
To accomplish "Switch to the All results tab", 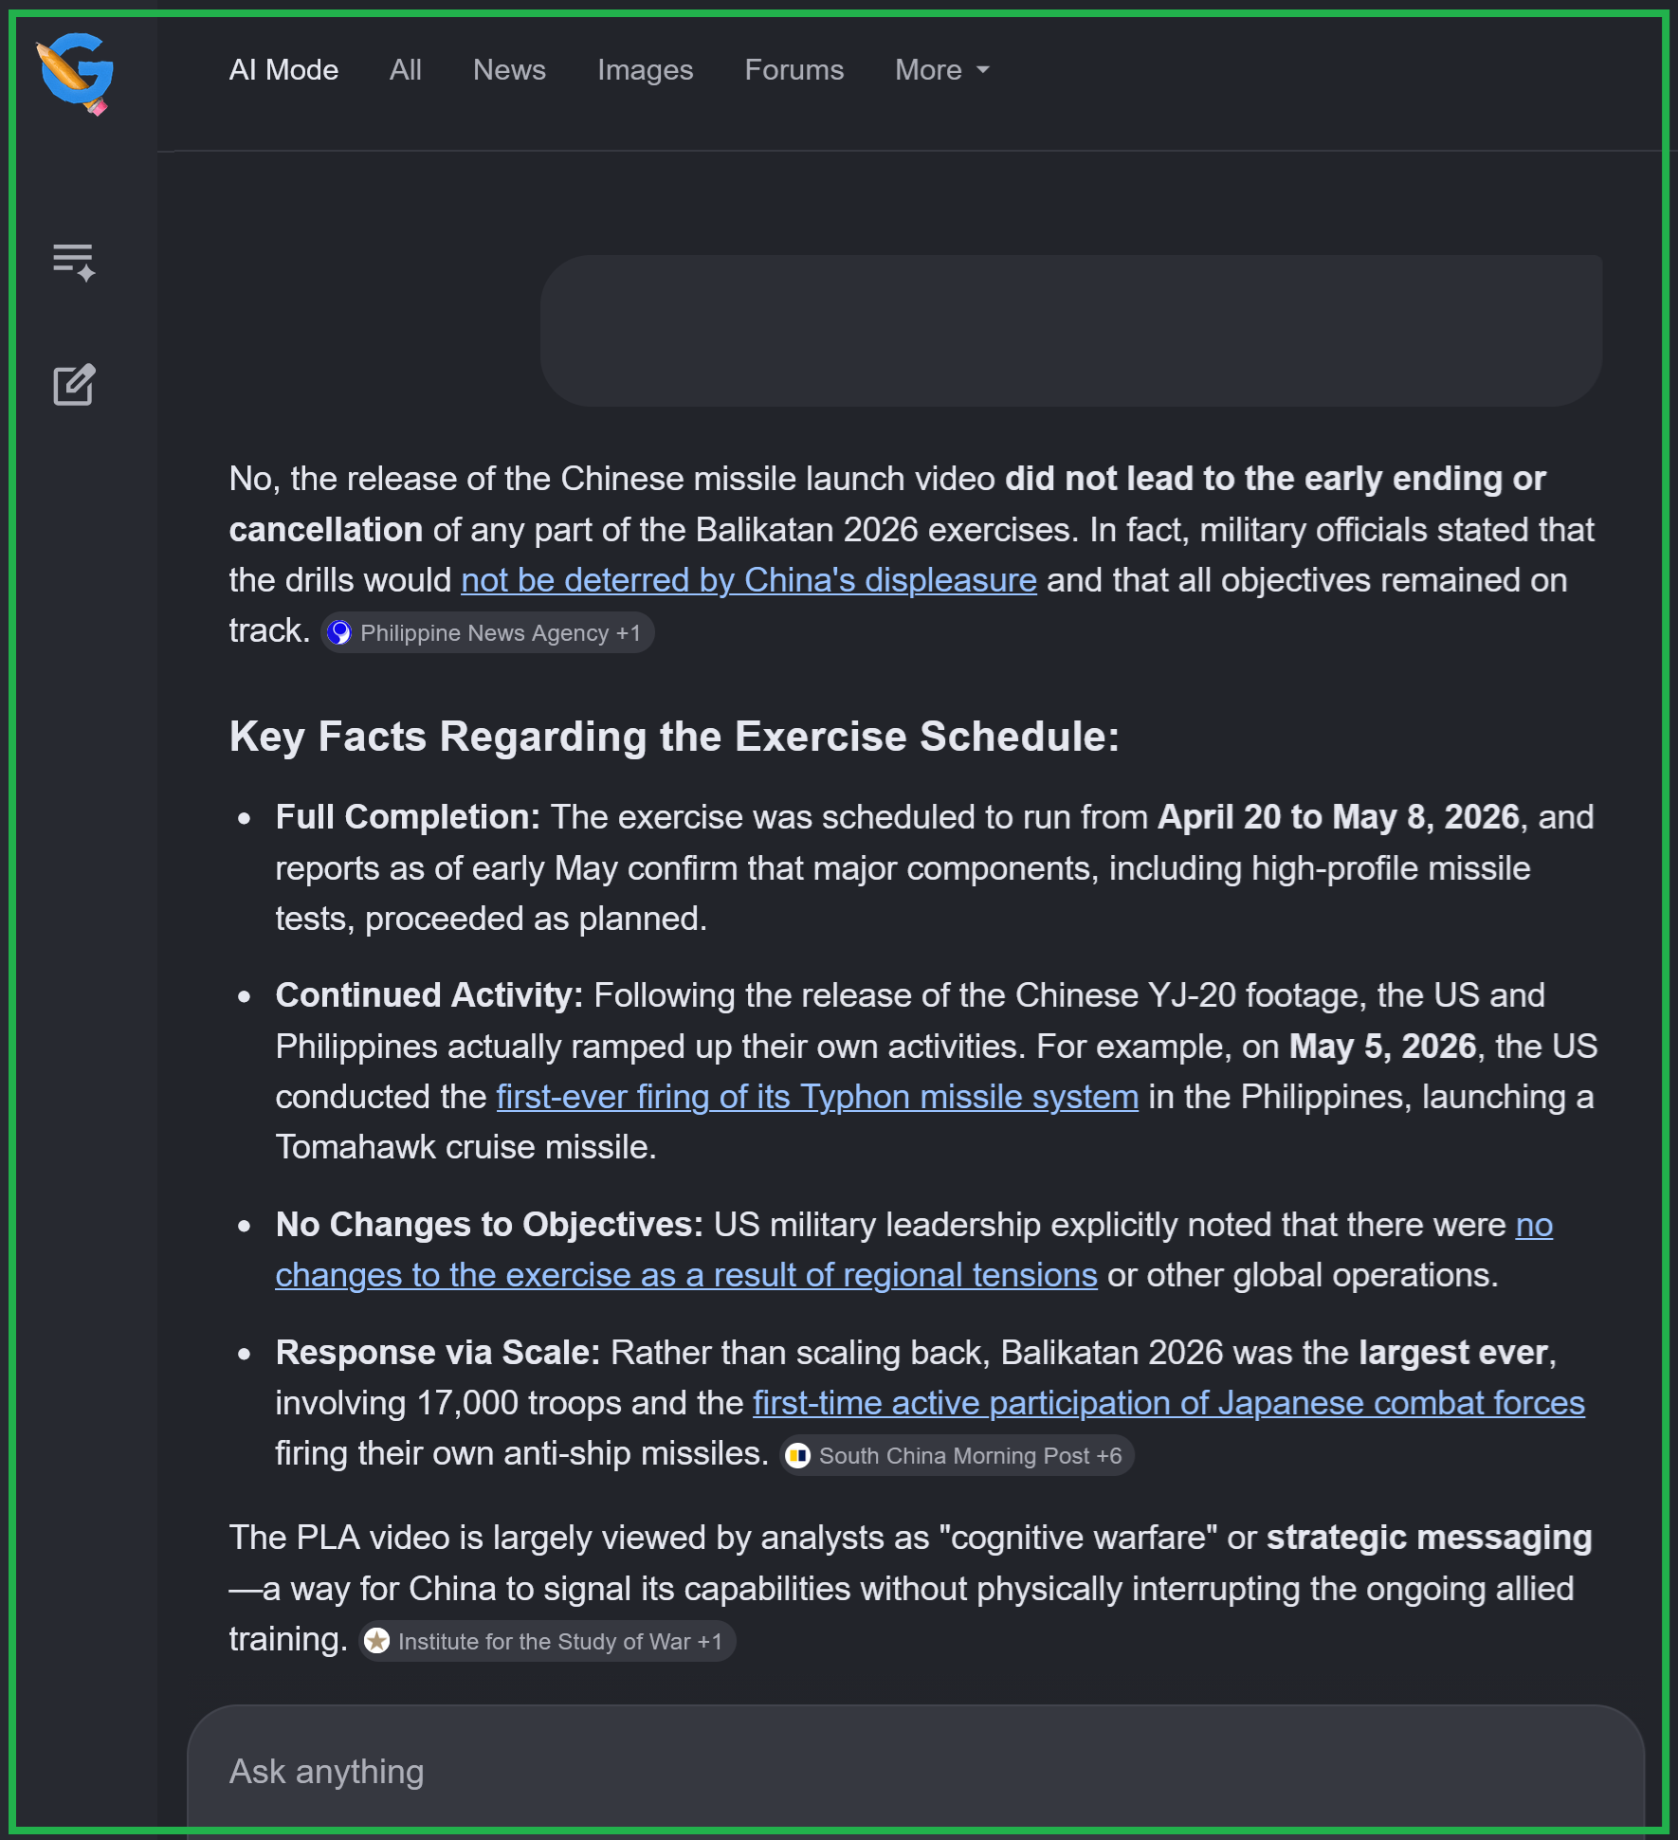I will pos(406,70).
